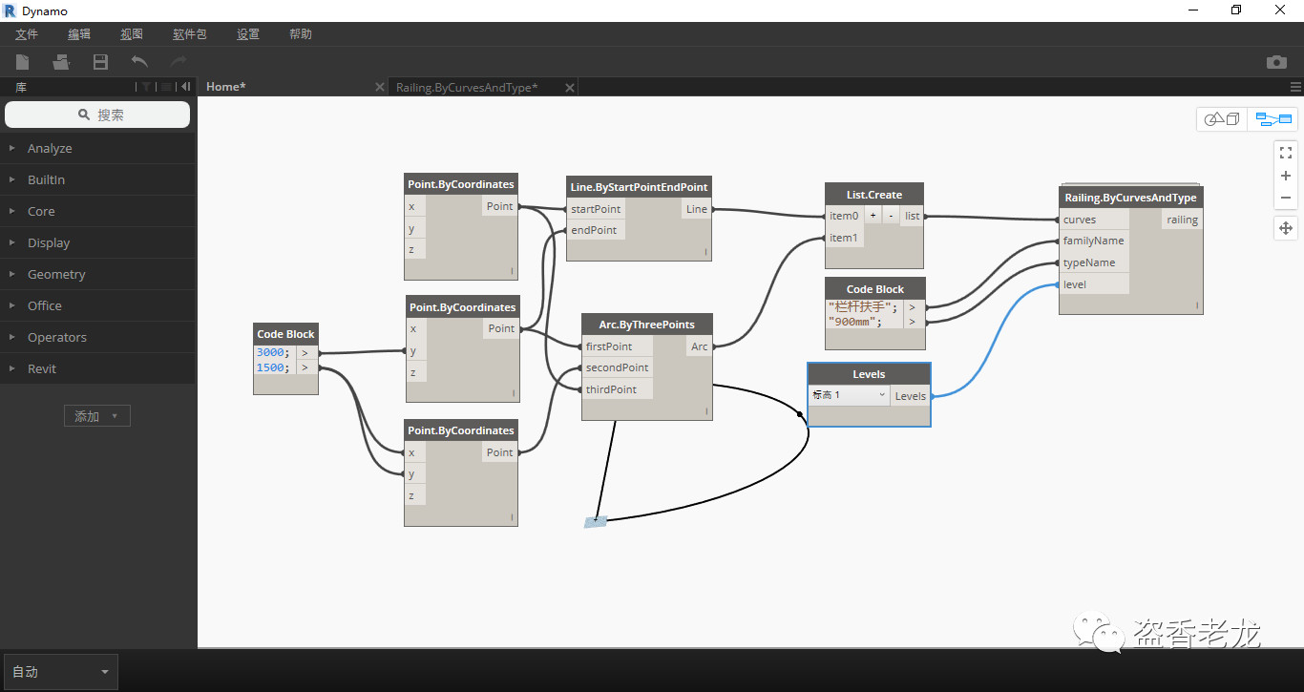Image resolution: width=1304 pixels, height=692 pixels.
Task: Undo the last action via toolbar arrow
Action: coord(139,62)
